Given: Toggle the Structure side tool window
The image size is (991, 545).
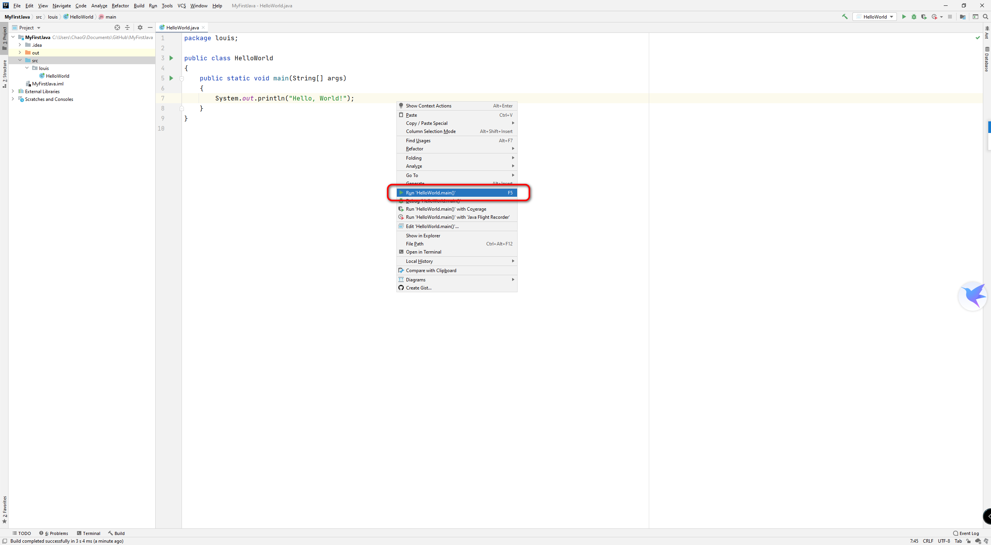Looking at the screenshot, I should point(5,73).
